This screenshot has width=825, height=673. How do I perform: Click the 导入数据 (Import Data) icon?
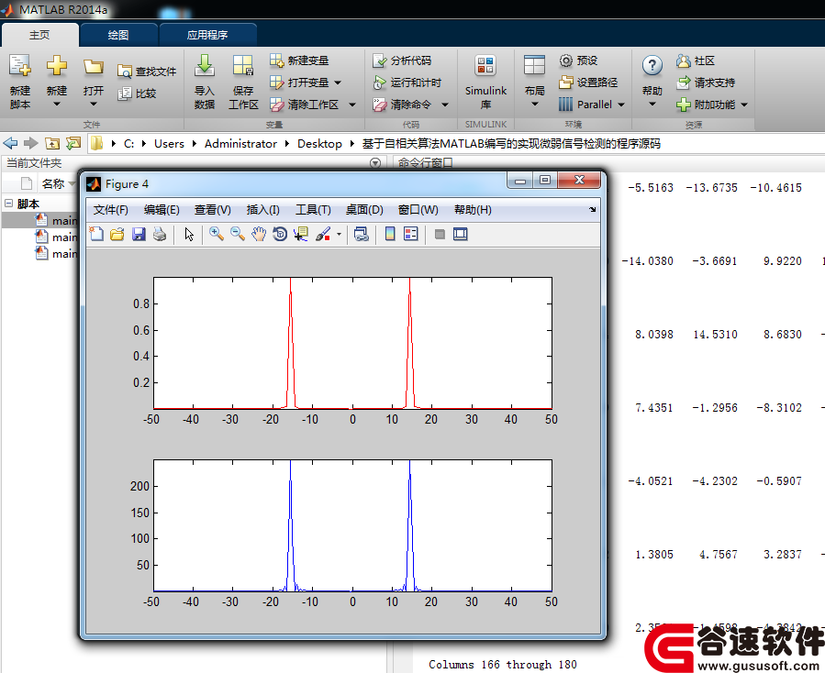(204, 66)
